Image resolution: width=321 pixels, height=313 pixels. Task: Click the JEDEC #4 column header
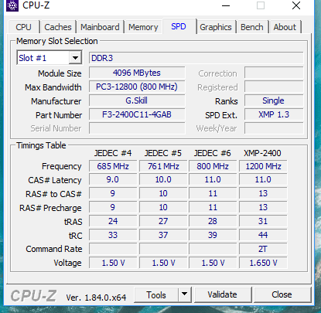coord(113,153)
